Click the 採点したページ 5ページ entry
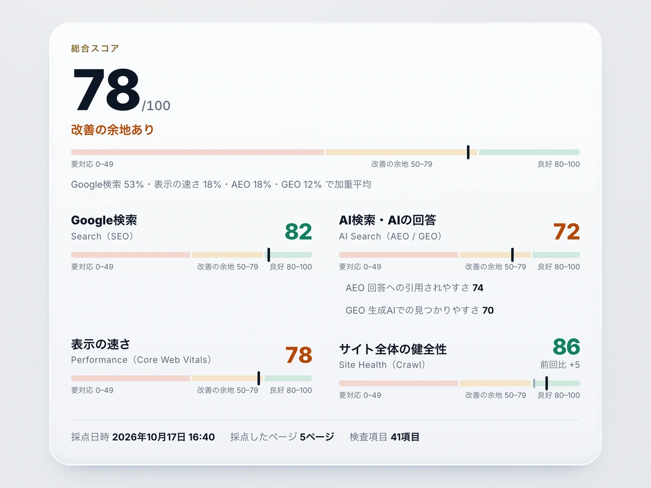 282,437
